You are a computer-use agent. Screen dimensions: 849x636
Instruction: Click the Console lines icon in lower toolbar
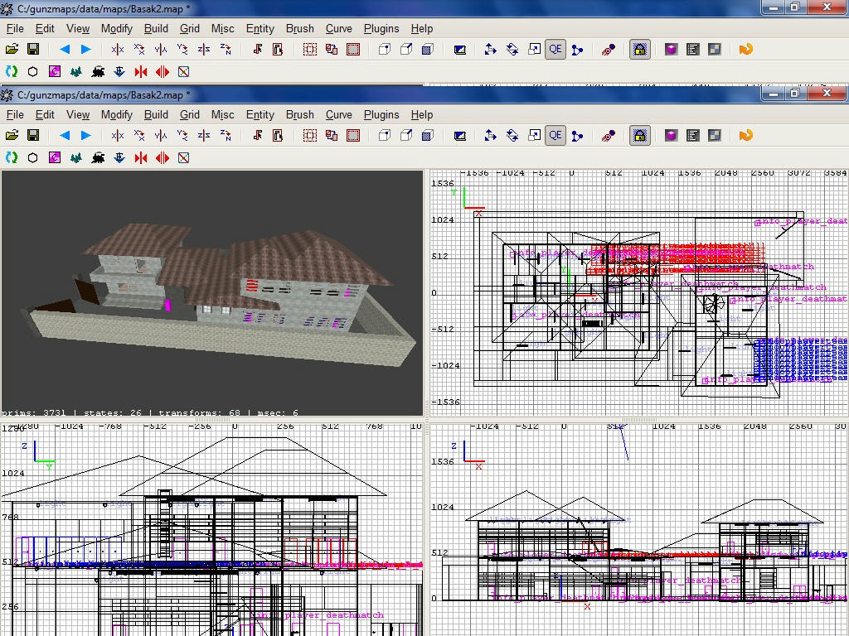coord(692,135)
